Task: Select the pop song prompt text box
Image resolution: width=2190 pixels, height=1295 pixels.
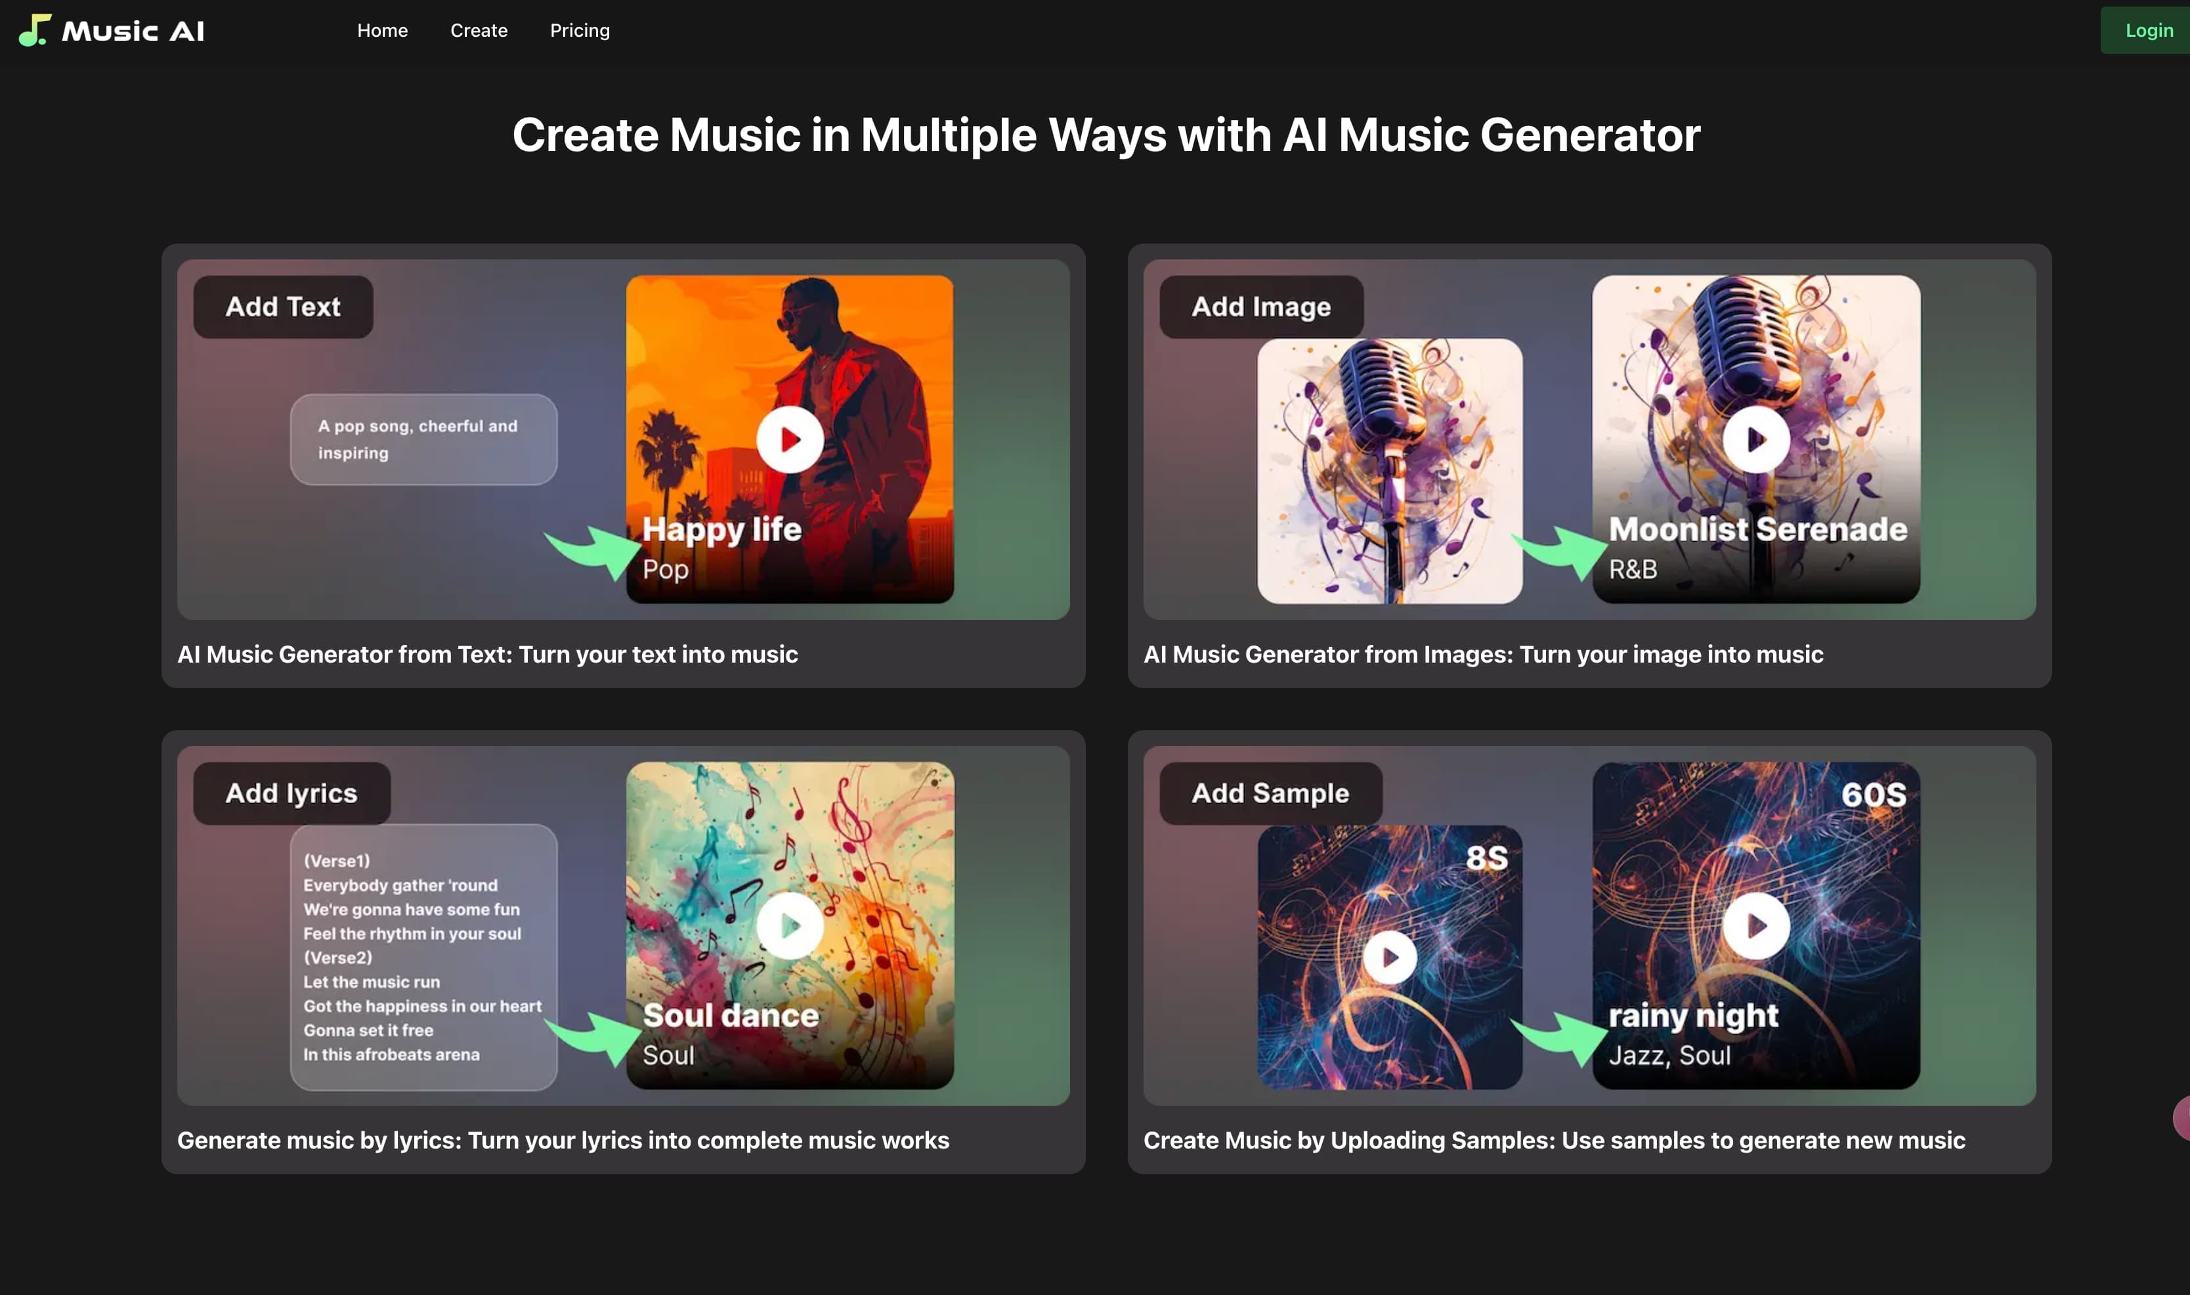Action: 424,440
